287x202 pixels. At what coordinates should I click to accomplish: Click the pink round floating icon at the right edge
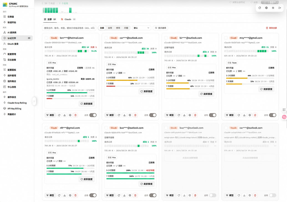pyautogui.click(x=284, y=117)
